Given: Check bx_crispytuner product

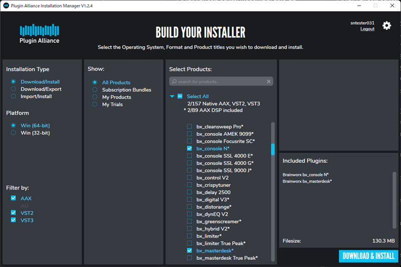Looking at the screenshot, I should point(189,185).
